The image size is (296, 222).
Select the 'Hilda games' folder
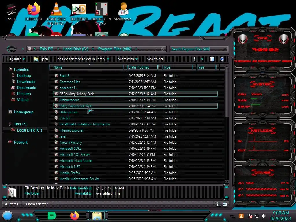tap(135, 112)
